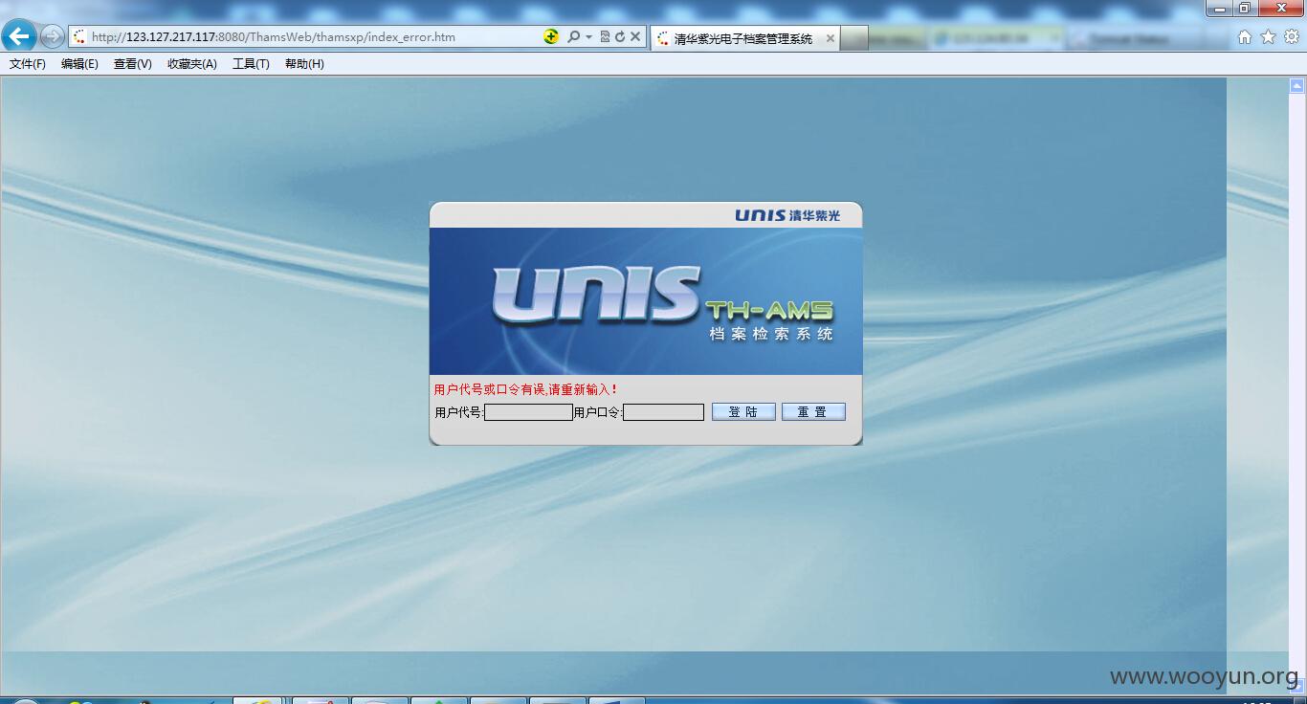Restore down the browser window

(1244, 8)
